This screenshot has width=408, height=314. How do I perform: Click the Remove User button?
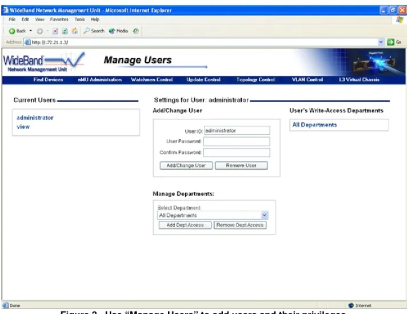[x=241, y=166]
